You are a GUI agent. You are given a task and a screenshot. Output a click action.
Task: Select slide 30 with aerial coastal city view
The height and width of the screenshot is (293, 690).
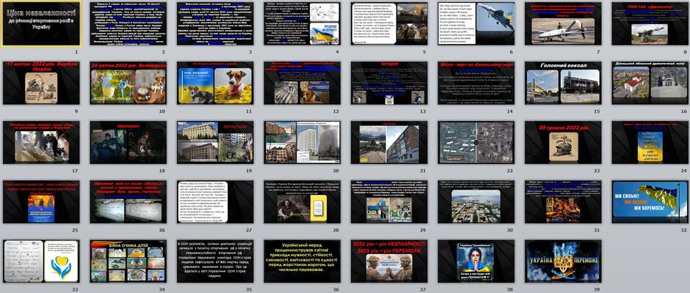476,201
